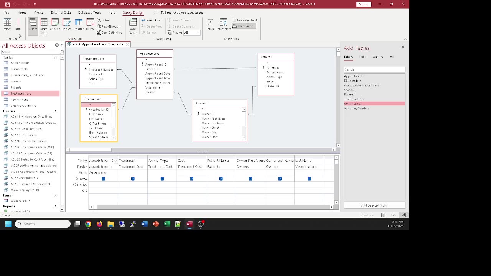Choose the Select query type icon
This screenshot has width=491, height=276.
(x=33, y=25)
